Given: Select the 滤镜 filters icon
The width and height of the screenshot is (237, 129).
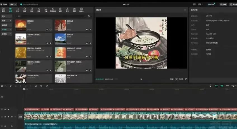Looking at the screenshot, I should [x=60, y=10].
